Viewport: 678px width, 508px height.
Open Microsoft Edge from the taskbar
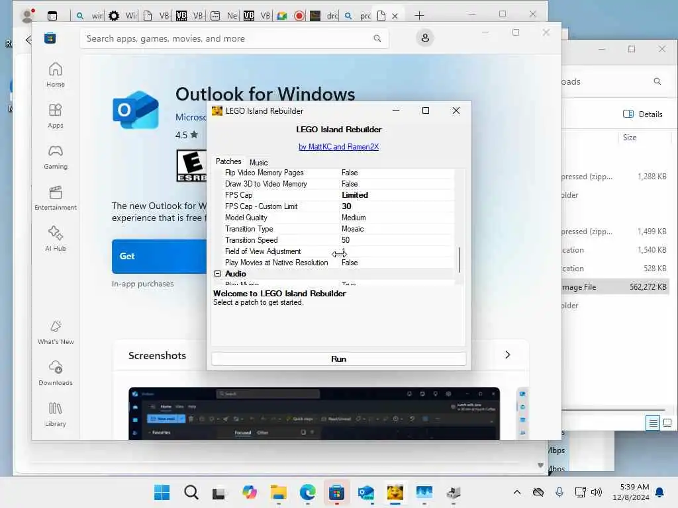click(307, 492)
